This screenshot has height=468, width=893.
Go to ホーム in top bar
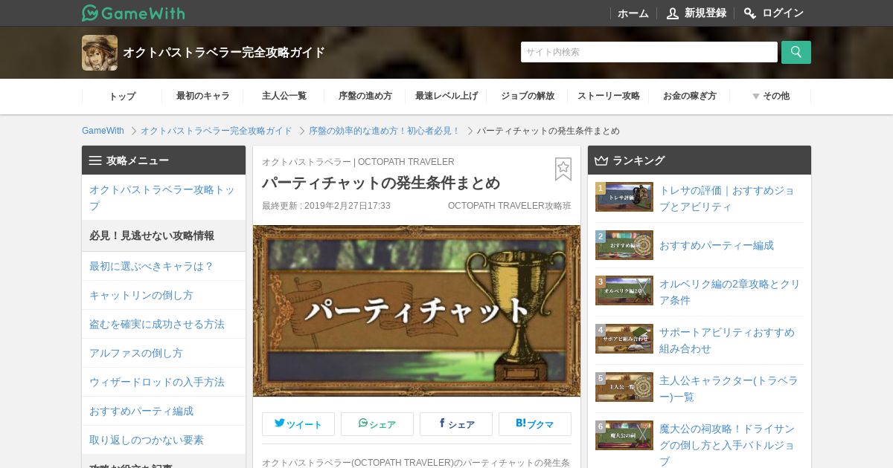[x=633, y=13]
